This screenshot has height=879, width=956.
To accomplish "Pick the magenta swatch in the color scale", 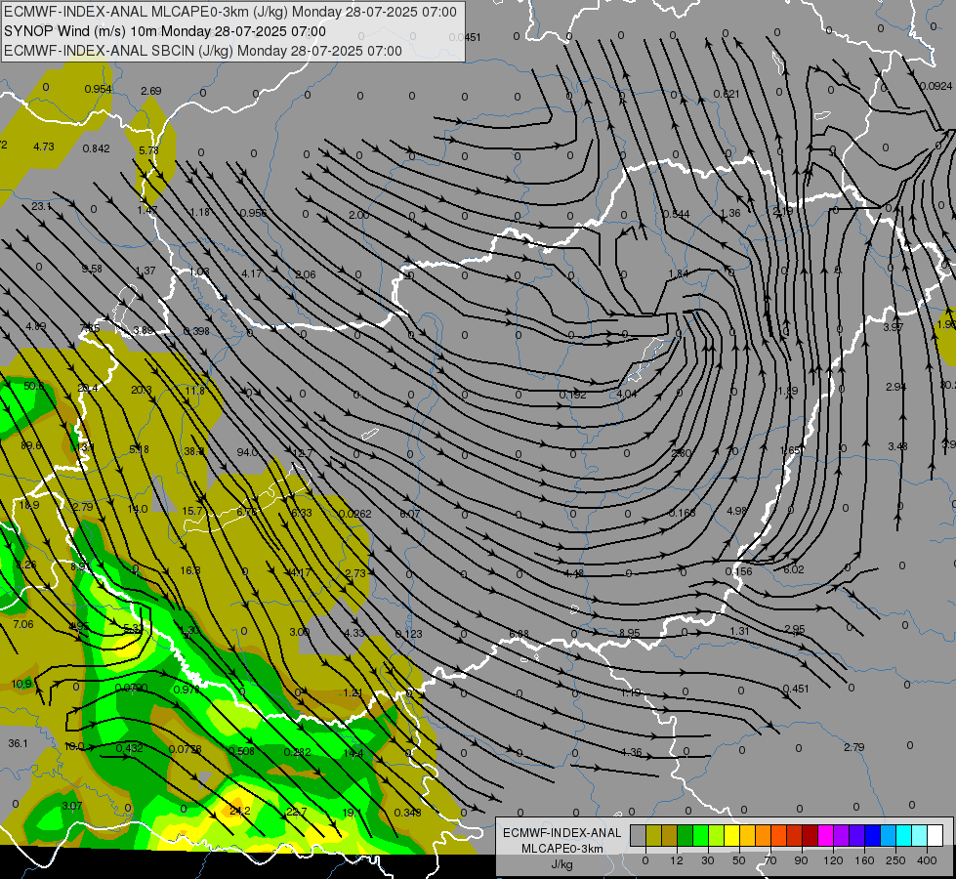I will pyautogui.click(x=825, y=836).
